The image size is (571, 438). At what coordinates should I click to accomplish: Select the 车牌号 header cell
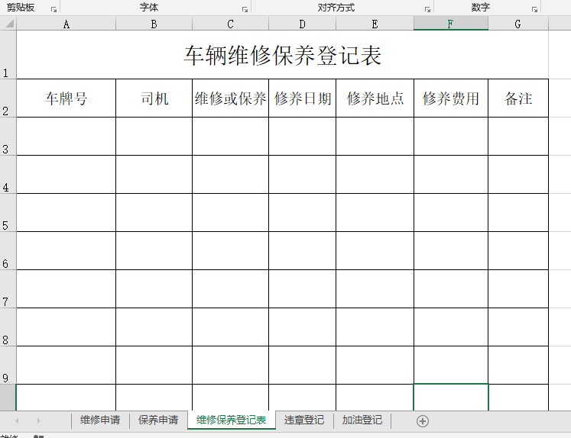(x=67, y=98)
